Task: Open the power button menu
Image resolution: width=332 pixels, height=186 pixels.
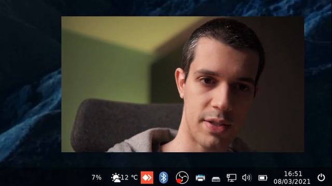Action: [x=321, y=178]
